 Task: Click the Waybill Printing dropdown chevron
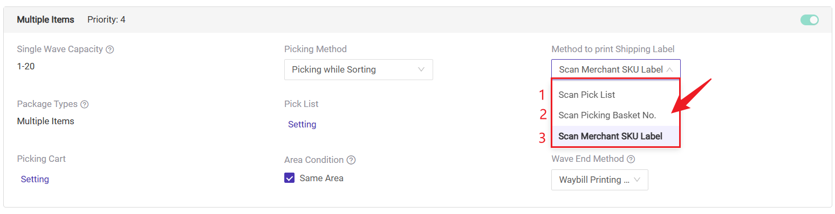point(637,180)
